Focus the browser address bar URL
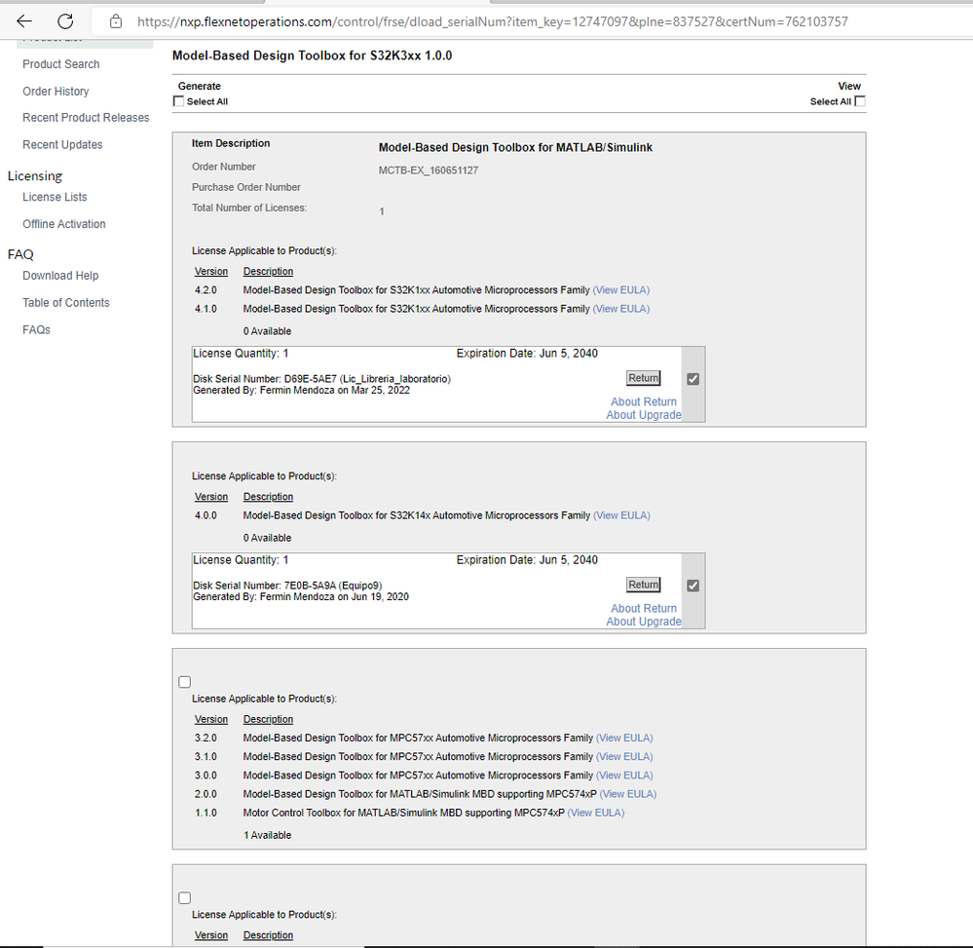The width and height of the screenshot is (973, 948). [492, 21]
